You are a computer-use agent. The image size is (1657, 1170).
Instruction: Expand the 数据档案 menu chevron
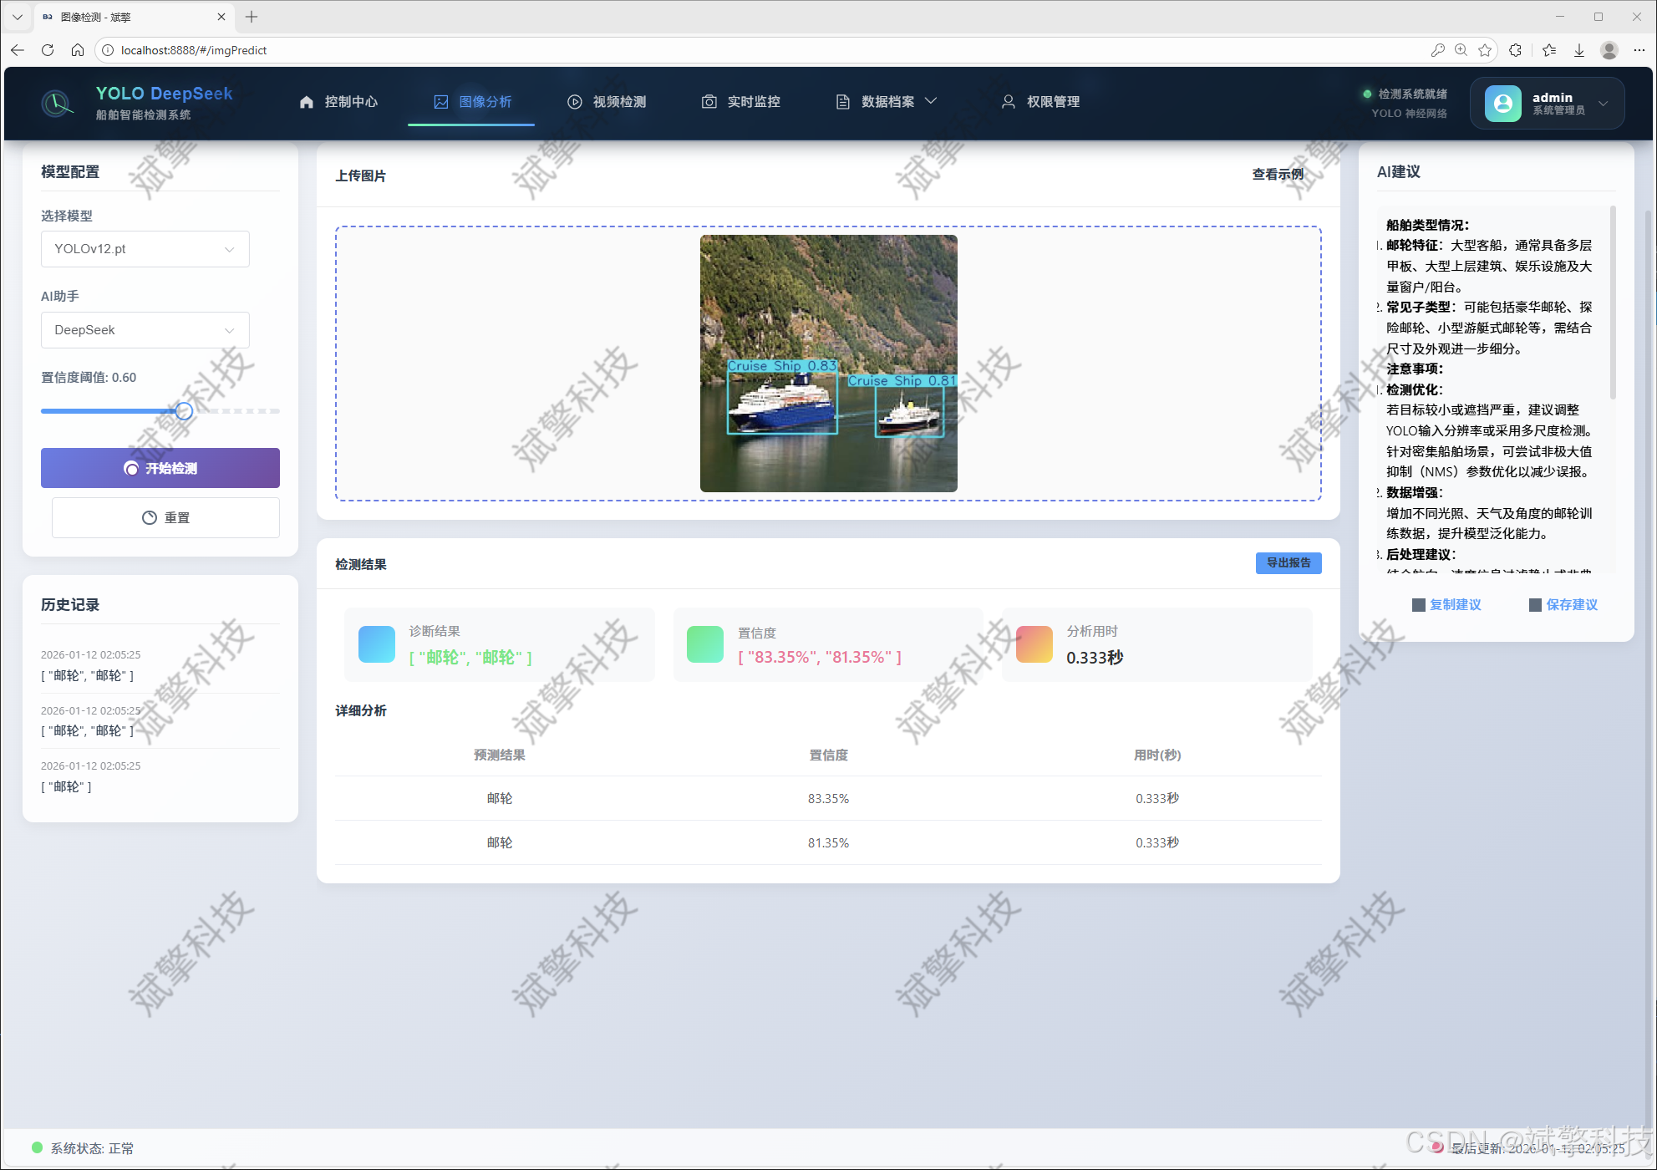tap(932, 101)
